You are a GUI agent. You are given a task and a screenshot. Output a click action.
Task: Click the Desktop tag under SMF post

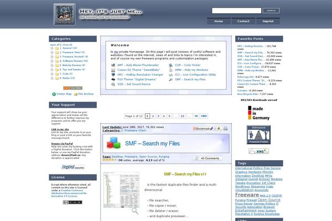coord(117,157)
